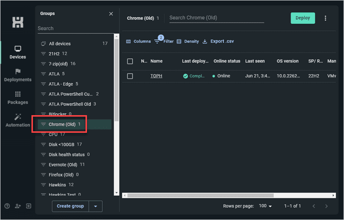Open the Devices section in sidebar

pyautogui.click(x=18, y=52)
